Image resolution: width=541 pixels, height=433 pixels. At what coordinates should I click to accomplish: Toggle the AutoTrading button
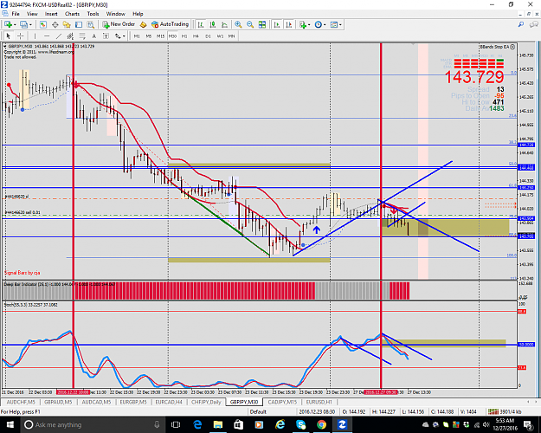coord(171,24)
